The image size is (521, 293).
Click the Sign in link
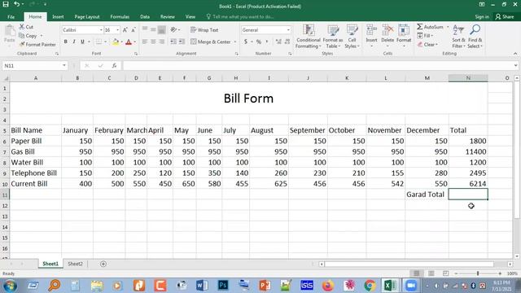click(x=482, y=16)
